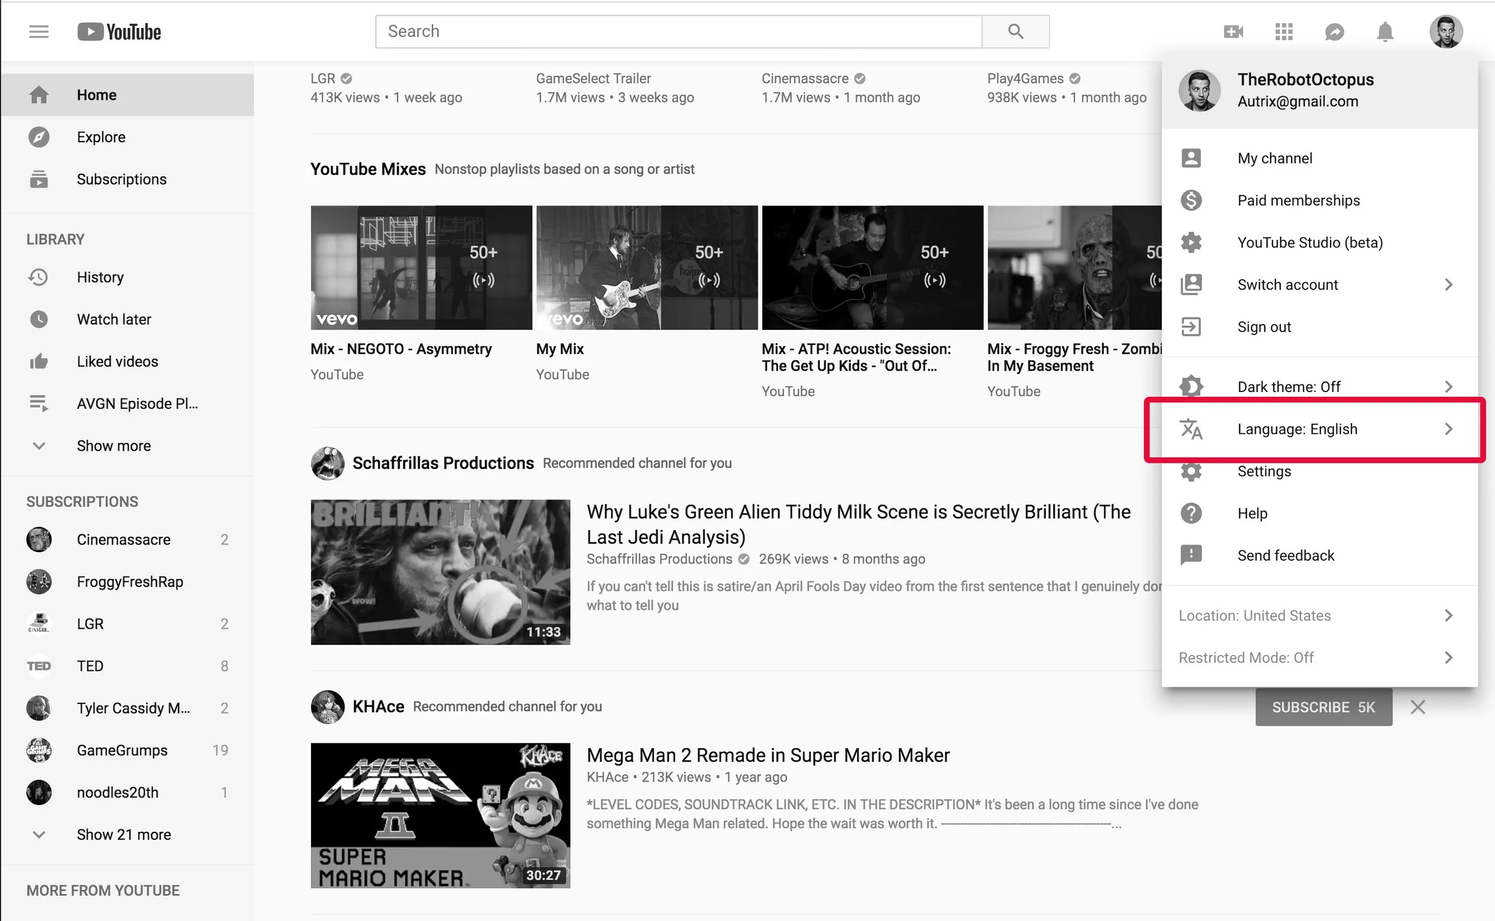Expand Show more in Library
Screen dimensions: 1495x921
(127, 446)
